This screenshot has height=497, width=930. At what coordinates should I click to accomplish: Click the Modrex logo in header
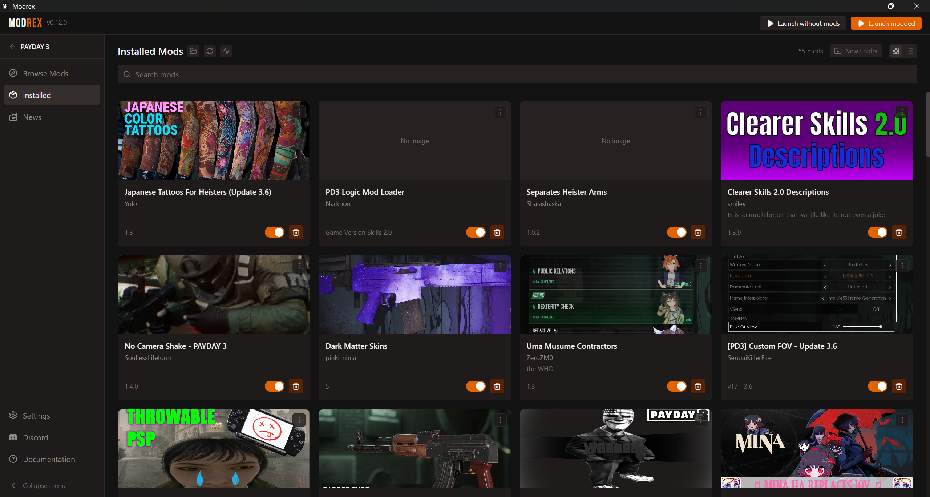tap(25, 23)
